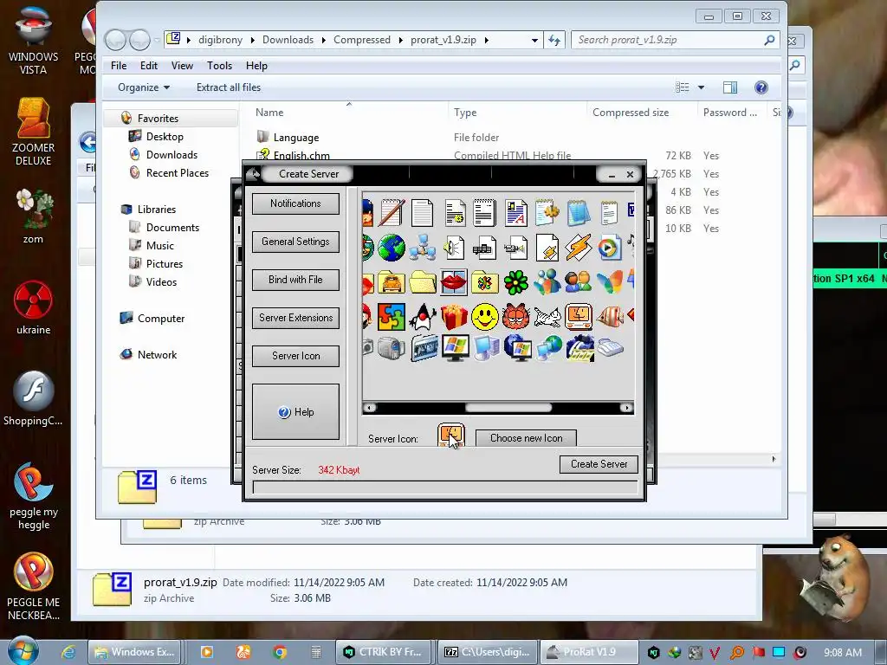This screenshot has height=665, width=887.
Task: Expand the address bar history dropdown
Action: [x=534, y=40]
